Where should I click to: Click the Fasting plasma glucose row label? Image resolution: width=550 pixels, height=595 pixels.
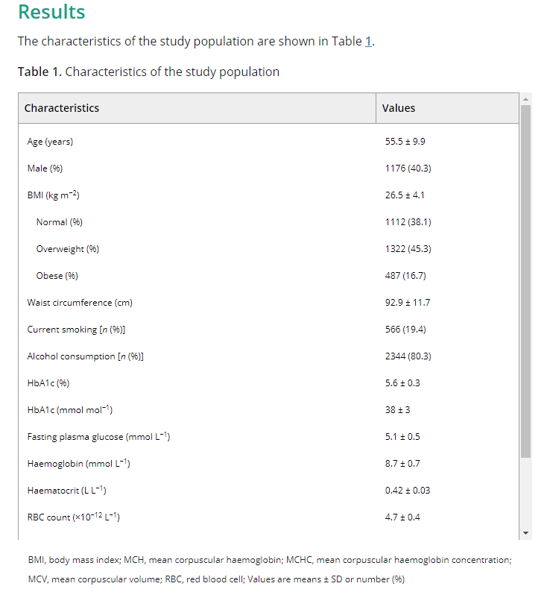pyautogui.click(x=98, y=437)
